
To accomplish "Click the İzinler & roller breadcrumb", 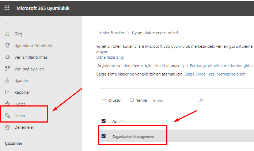I will (x=111, y=33).
